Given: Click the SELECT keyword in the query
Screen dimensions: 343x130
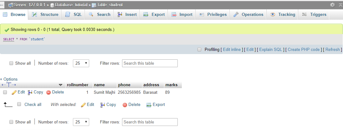Looking at the screenshot, I should pos(9,39).
